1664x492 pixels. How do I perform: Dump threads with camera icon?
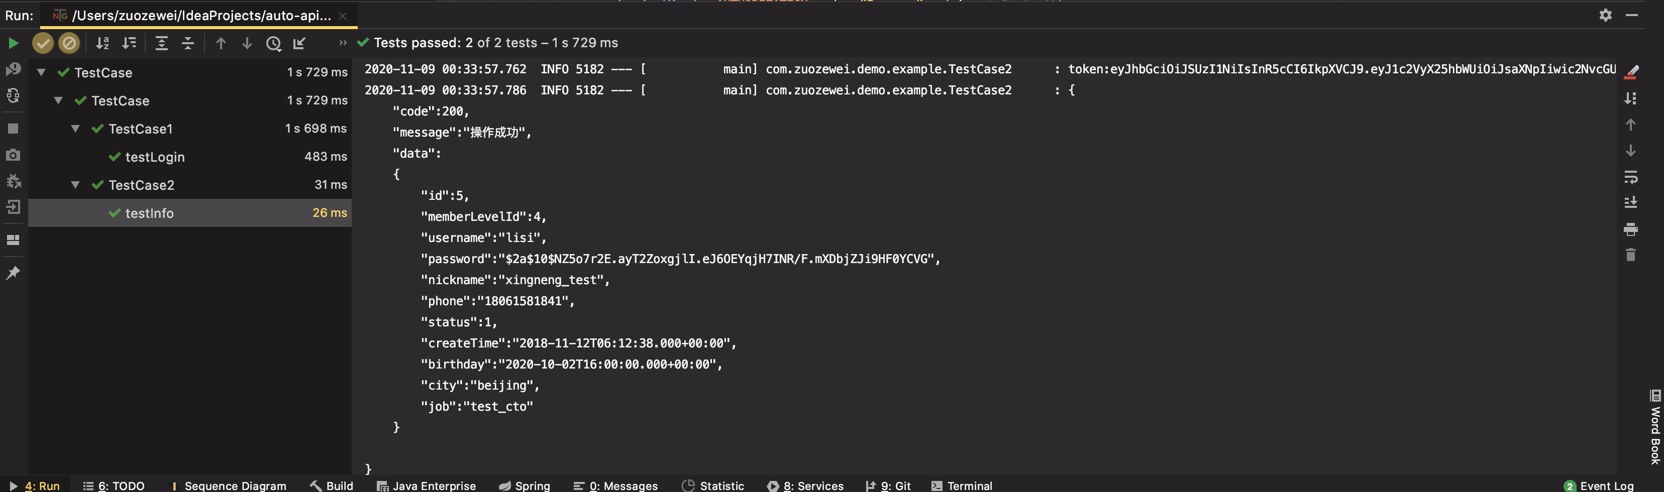click(x=13, y=155)
